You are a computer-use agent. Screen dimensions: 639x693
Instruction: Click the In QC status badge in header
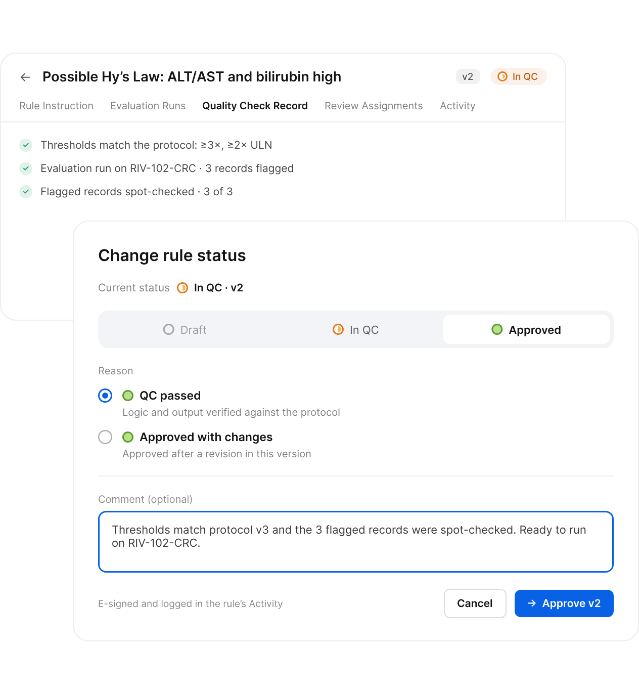[x=518, y=76]
